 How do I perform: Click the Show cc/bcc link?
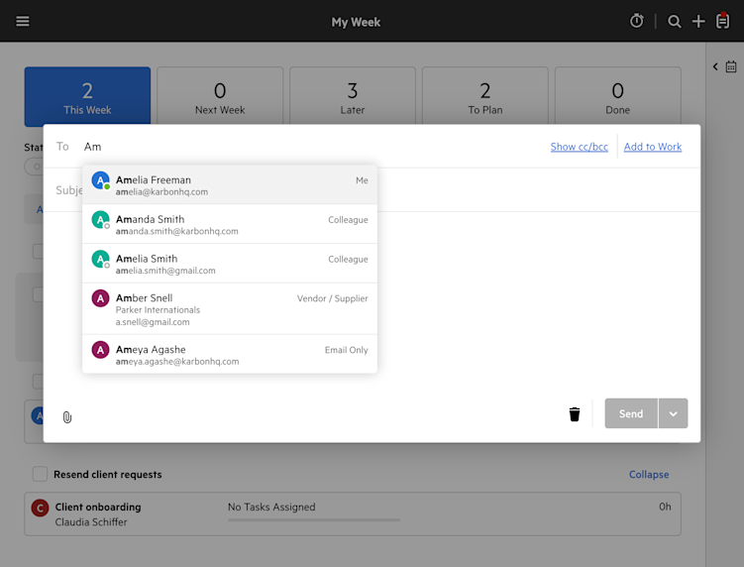pos(579,147)
